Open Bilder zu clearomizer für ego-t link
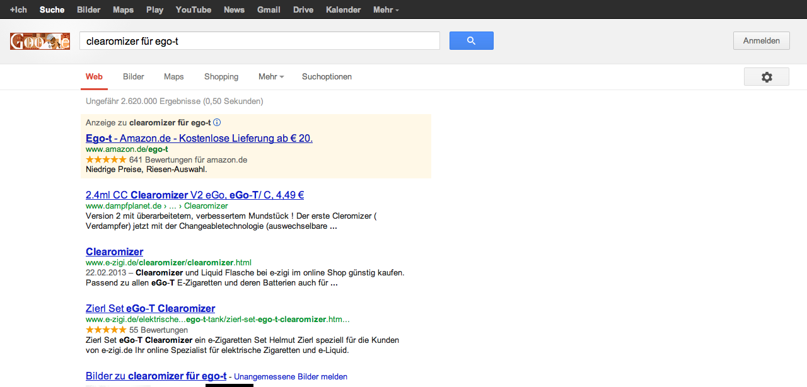 click(156, 376)
